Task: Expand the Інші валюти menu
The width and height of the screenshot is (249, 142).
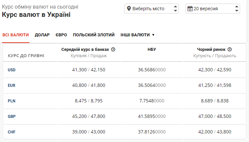Action: pyautogui.click(x=137, y=35)
